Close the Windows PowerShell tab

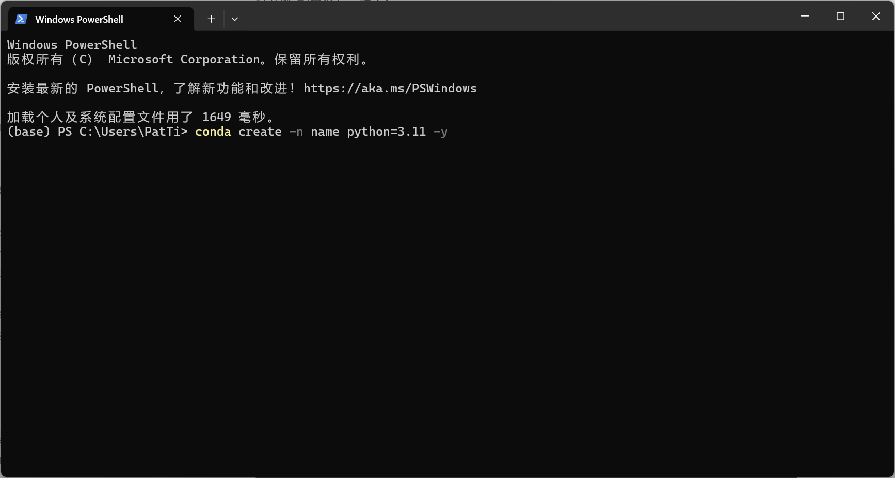pyautogui.click(x=178, y=19)
